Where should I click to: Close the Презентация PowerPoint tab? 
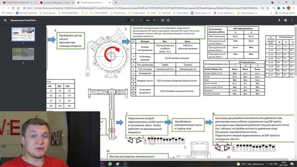[110, 3]
